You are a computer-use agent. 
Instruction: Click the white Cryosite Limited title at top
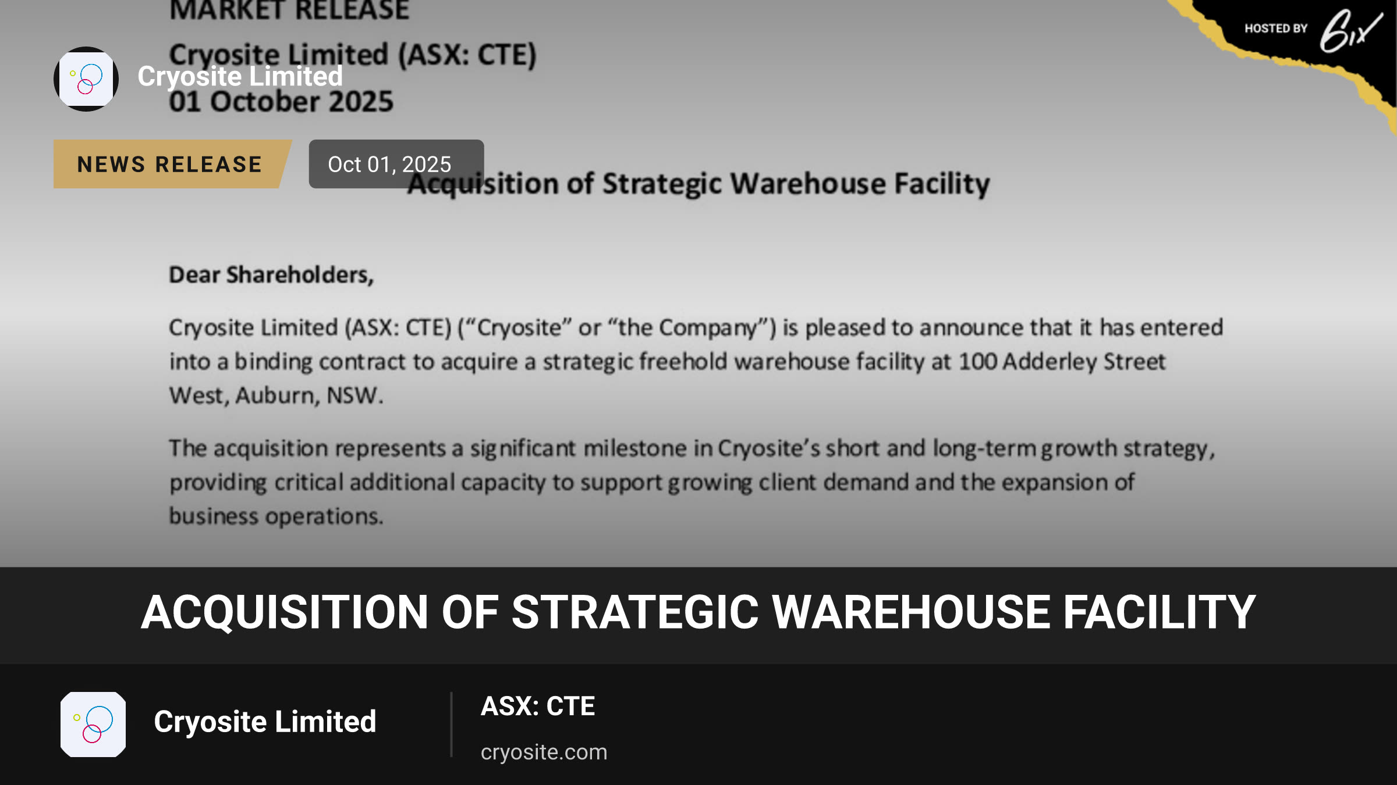coord(240,76)
